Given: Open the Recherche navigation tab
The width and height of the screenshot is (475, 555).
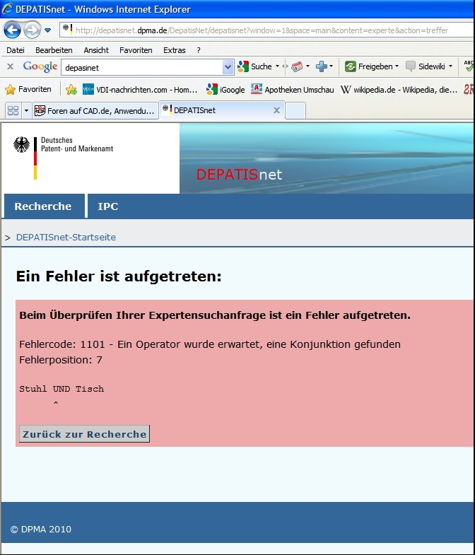Looking at the screenshot, I should pos(43,206).
